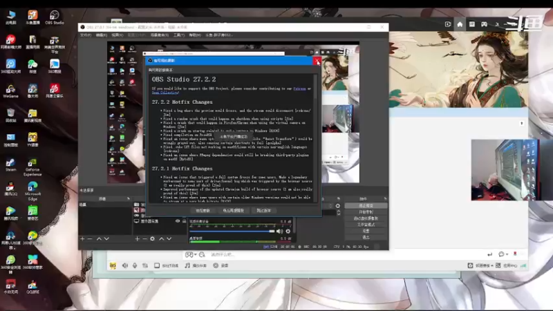Follow the Patreon link in the update notes
Viewport: 553px width, 311px height.
(299, 88)
